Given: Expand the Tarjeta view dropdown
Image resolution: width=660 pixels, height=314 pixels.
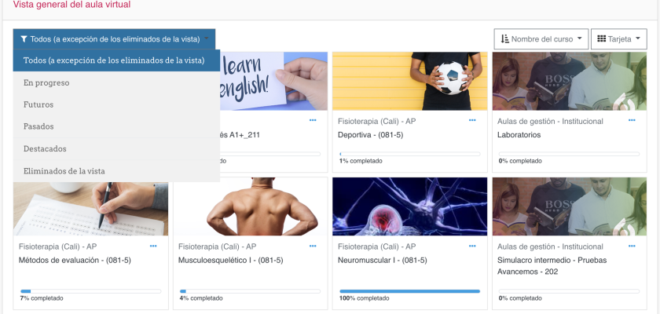Looking at the screenshot, I should pos(619,39).
